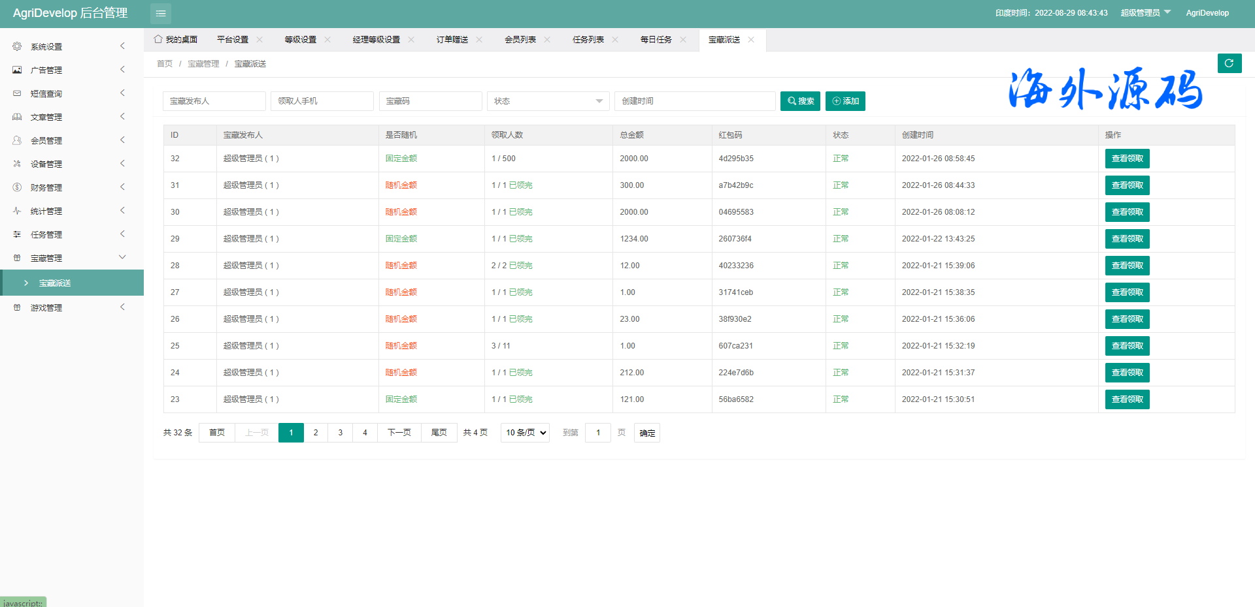View claims for record ID 32

click(1127, 159)
